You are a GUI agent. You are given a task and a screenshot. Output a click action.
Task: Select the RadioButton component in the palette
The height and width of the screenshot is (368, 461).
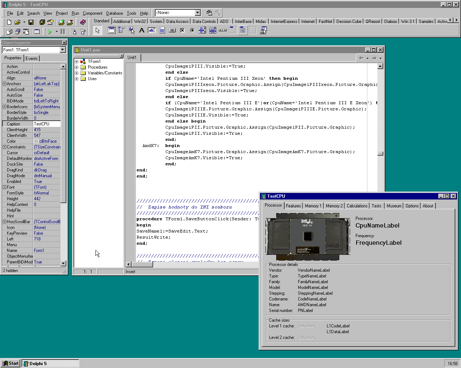coord(192,31)
